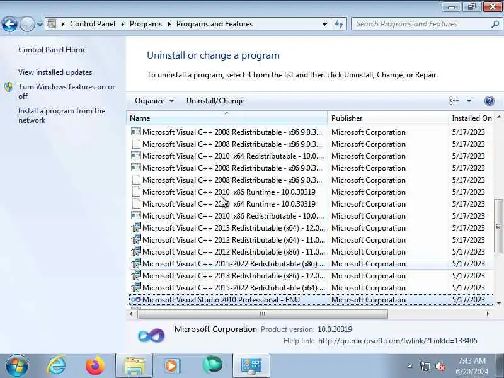Click the vertical scrollbar thumb
504x378 pixels.
pyautogui.click(x=498, y=226)
